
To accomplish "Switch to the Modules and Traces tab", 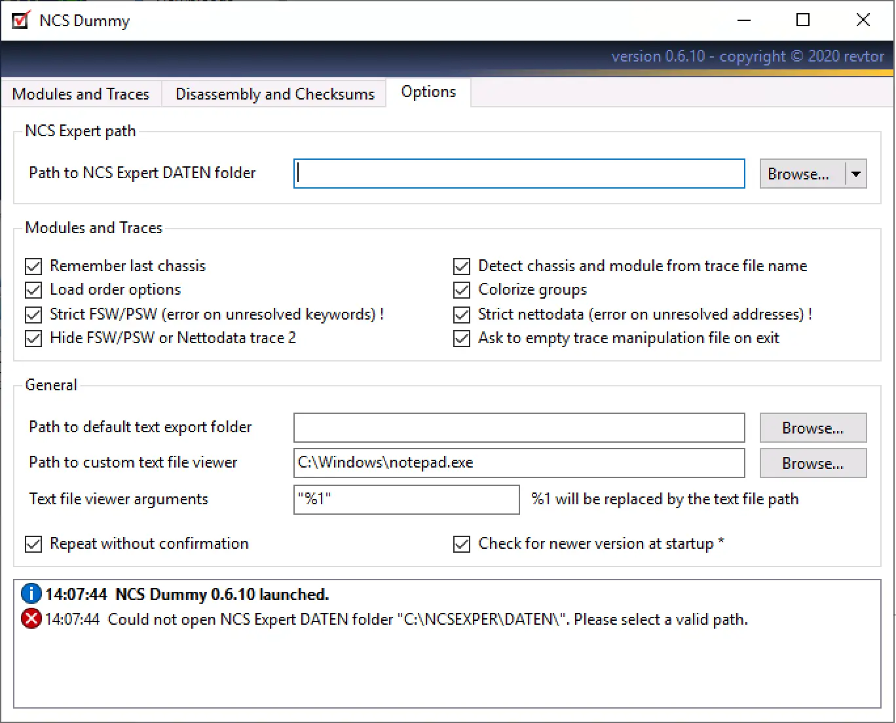I will tap(81, 94).
